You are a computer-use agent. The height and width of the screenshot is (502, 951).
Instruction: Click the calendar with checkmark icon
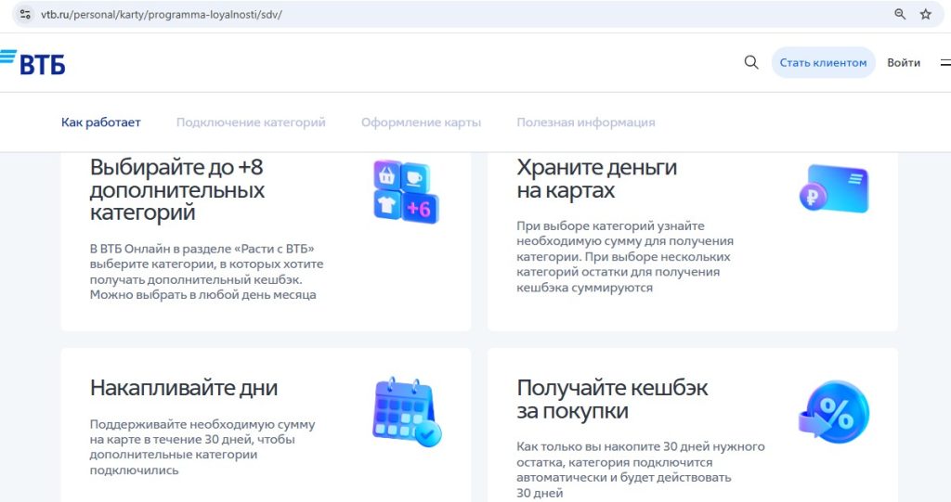point(407,412)
